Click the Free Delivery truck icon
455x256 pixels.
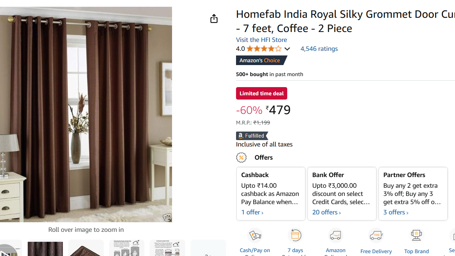pos(376,235)
